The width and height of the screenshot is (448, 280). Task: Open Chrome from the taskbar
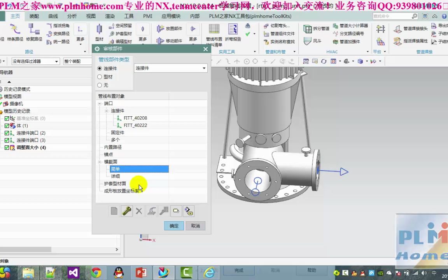(96, 273)
